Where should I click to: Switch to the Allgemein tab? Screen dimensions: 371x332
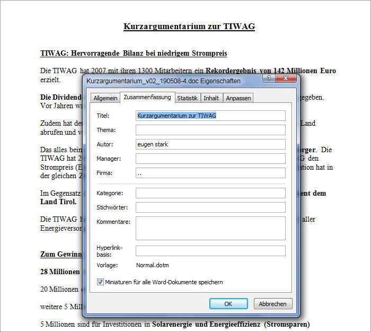tap(105, 98)
